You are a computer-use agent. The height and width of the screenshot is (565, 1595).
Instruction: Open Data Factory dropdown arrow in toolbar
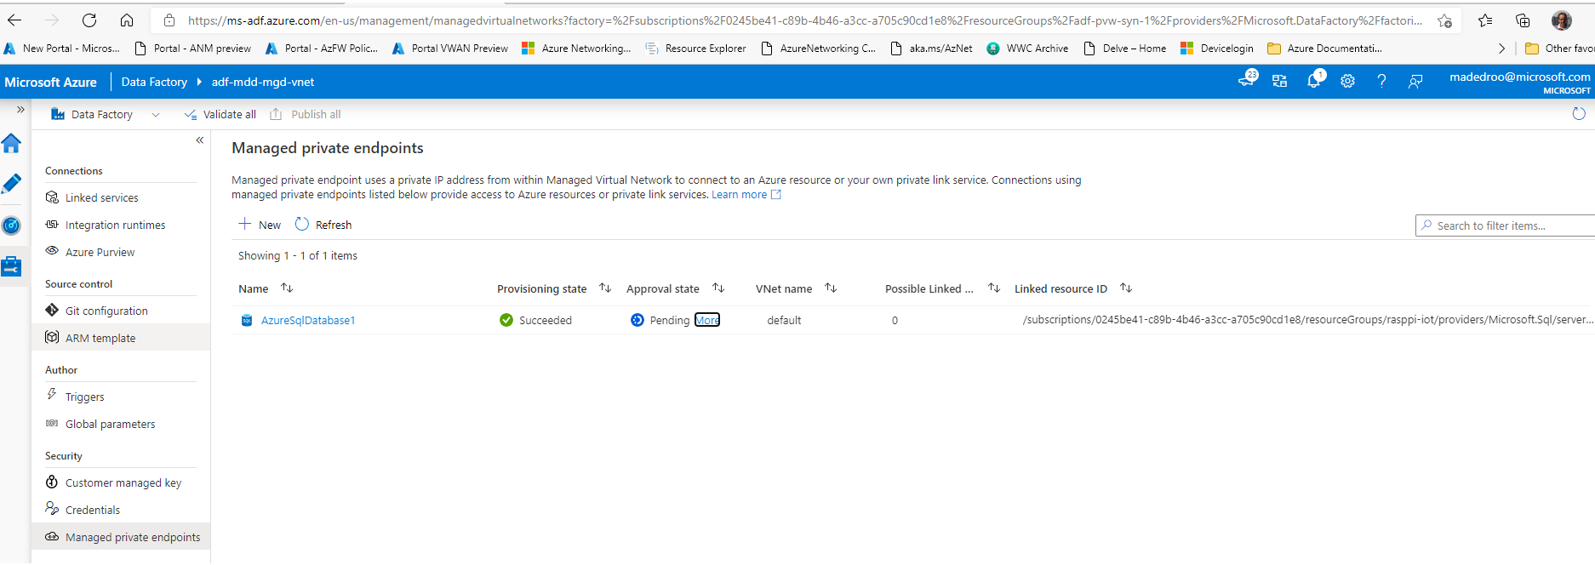156,115
